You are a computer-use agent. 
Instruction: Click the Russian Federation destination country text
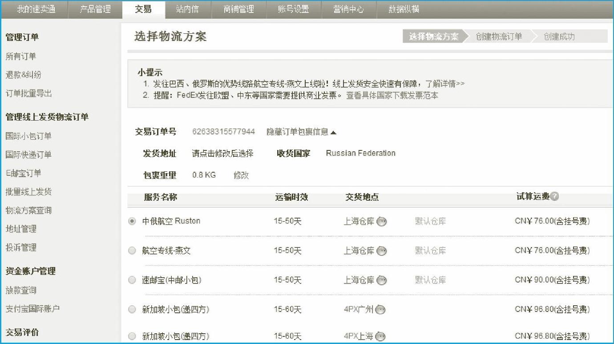[x=361, y=153]
